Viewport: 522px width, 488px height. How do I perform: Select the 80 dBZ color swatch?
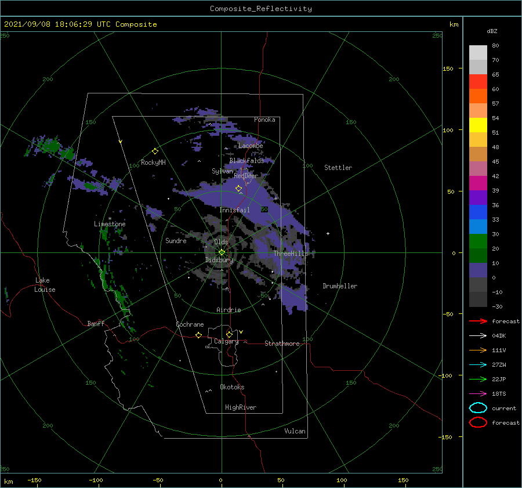[x=478, y=52]
